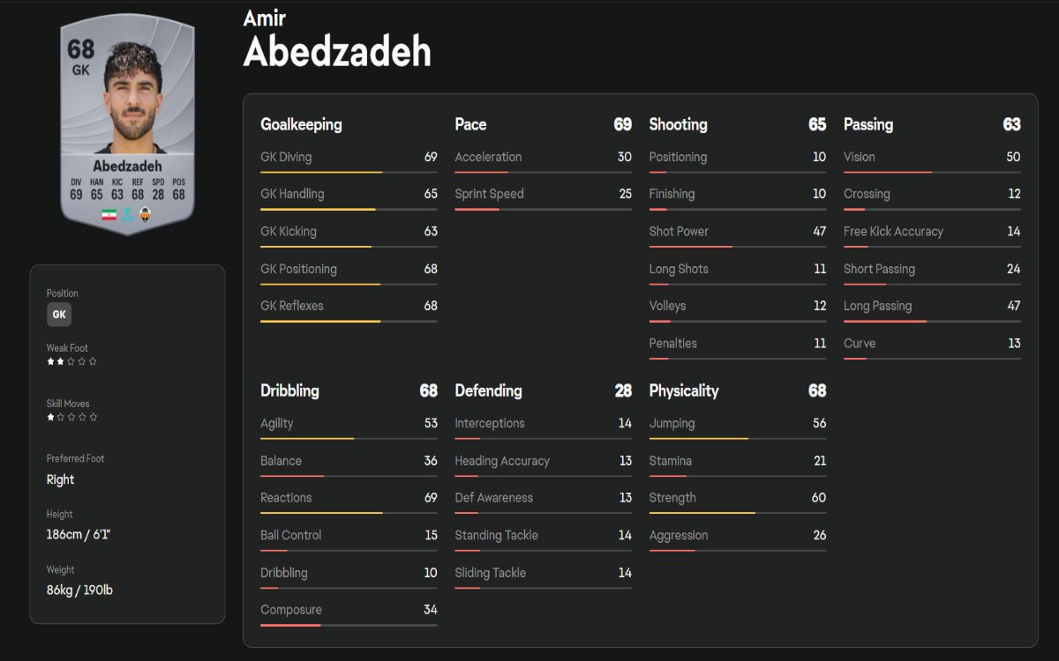
Task: Click the second Weak Foot star
Action: 62,361
